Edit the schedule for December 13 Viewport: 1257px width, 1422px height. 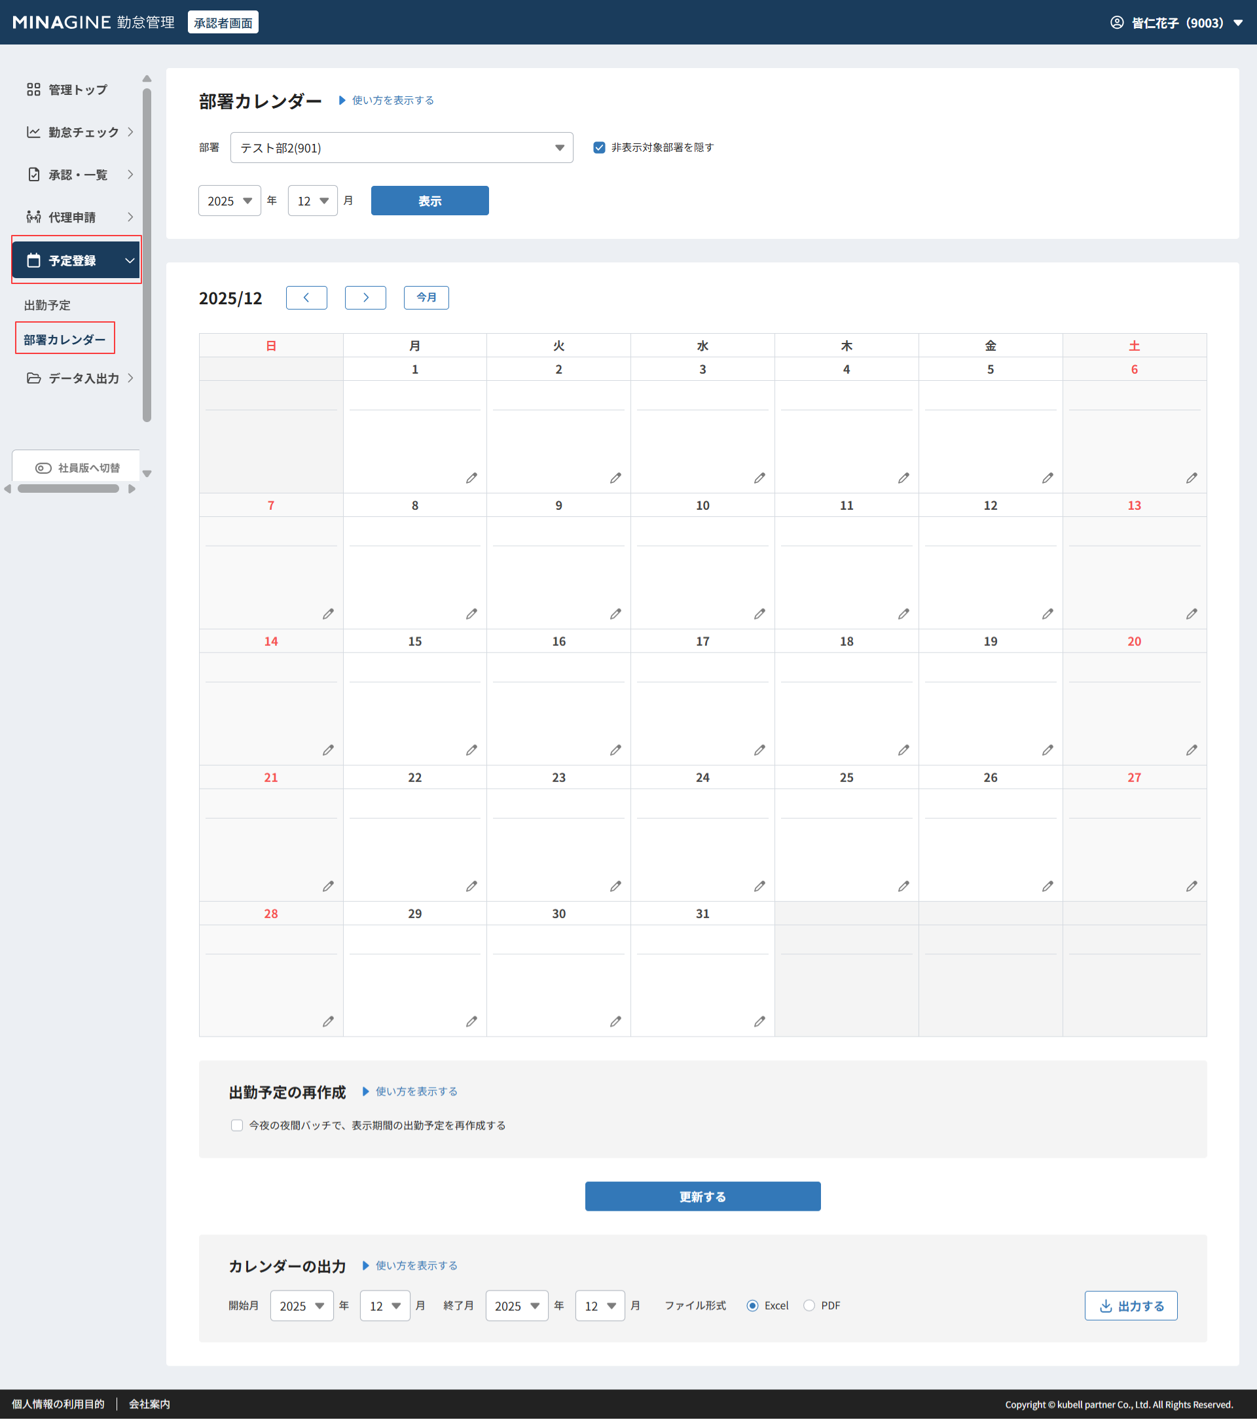click(1191, 614)
